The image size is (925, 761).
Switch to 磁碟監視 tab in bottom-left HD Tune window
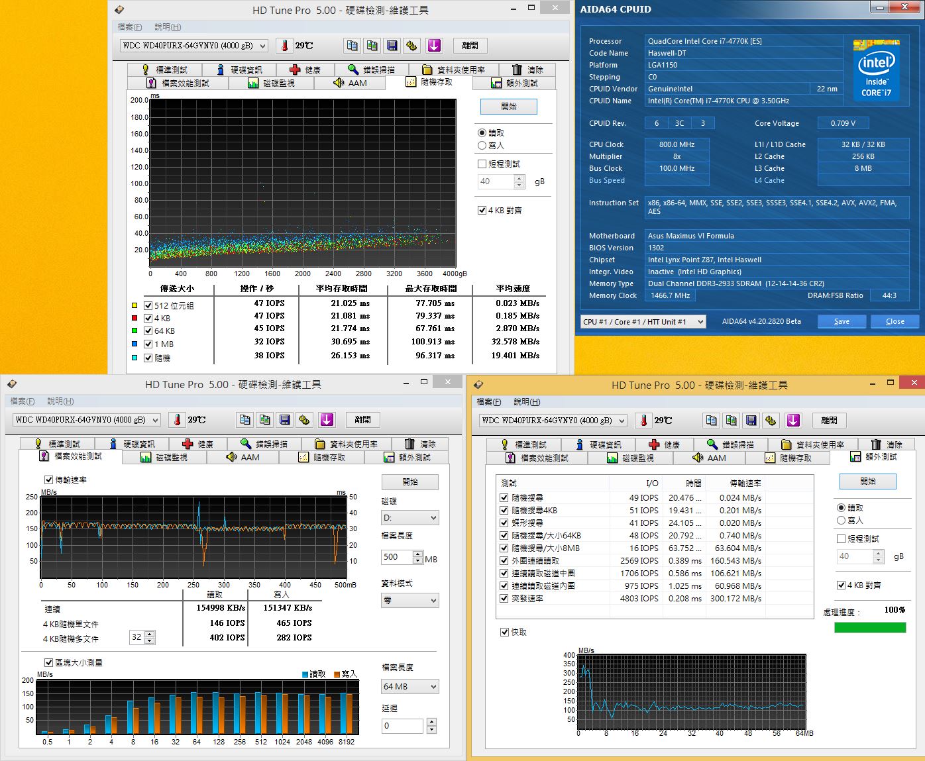pyautogui.click(x=165, y=458)
